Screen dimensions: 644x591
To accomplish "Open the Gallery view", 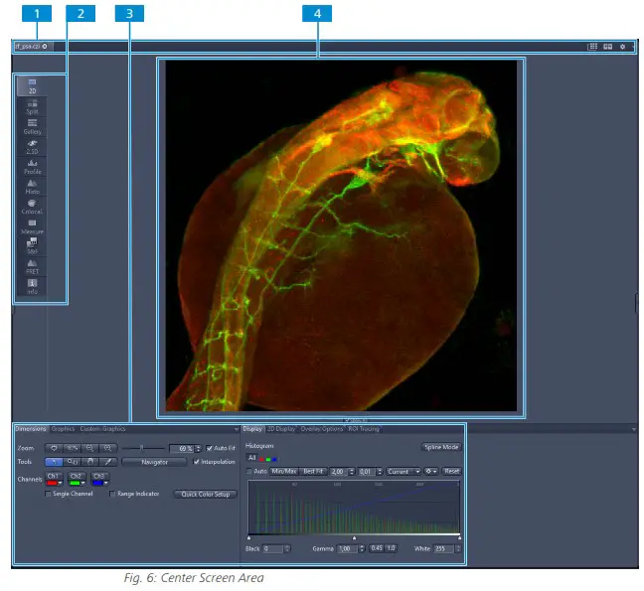I will coord(32,127).
